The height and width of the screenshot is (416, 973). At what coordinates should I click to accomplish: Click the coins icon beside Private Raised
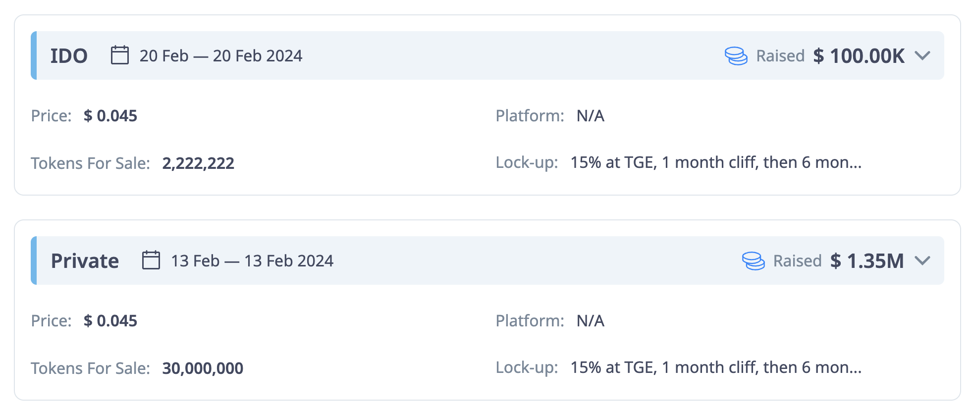(754, 260)
